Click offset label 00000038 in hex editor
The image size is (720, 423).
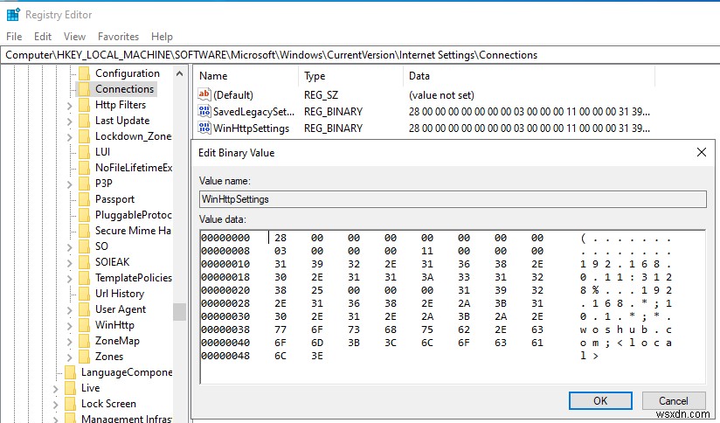[x=225, y=329]
